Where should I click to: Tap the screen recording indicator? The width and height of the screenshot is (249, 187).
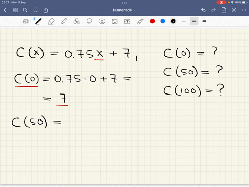[x=221, y=2]
